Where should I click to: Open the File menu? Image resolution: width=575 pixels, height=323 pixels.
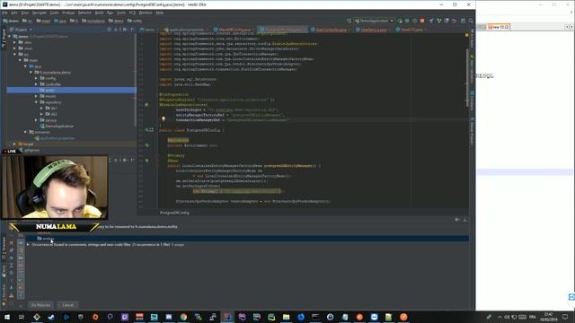(4, 13)
